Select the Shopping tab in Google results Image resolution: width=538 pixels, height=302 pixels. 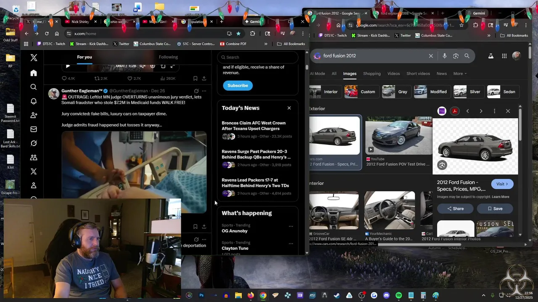[x=372, y=73]
